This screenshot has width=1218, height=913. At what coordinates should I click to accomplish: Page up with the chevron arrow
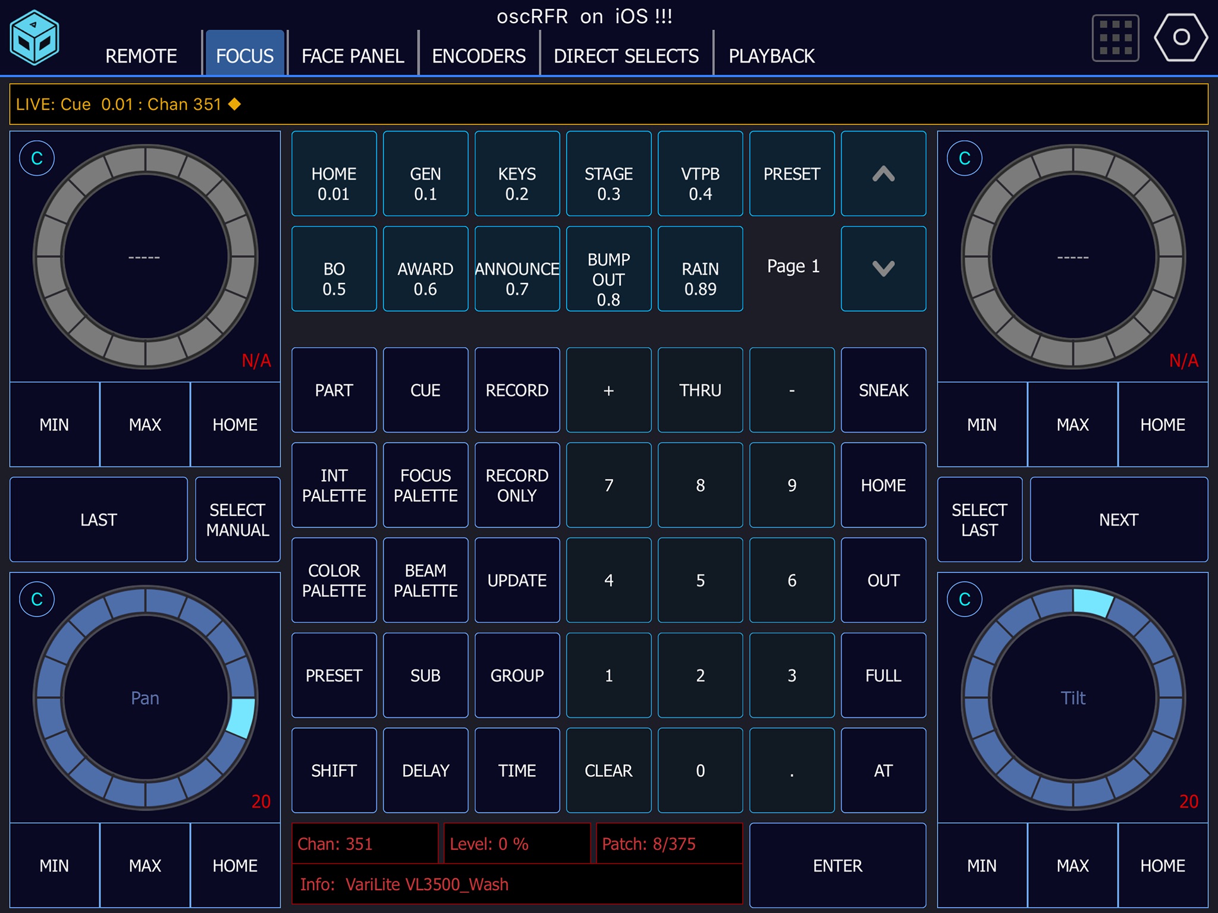click(883, 174)
